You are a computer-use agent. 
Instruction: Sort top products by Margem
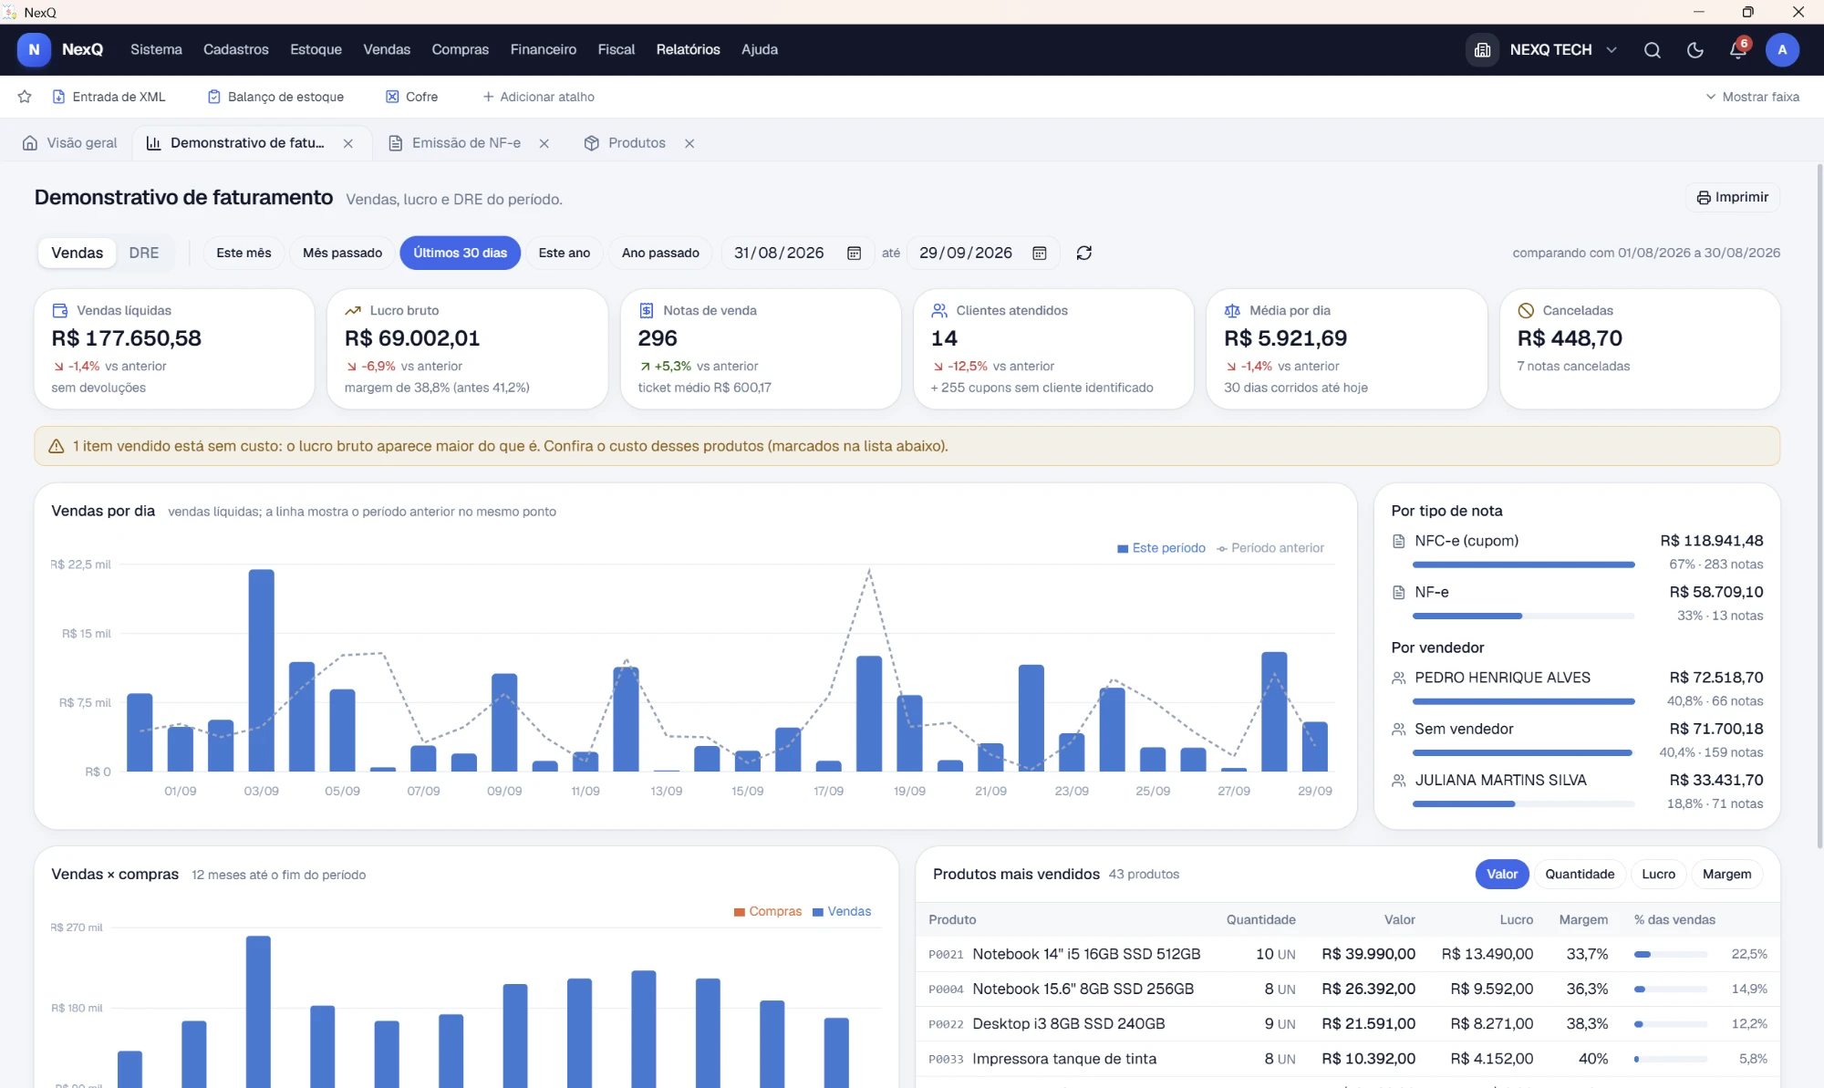pos(1726,874)
